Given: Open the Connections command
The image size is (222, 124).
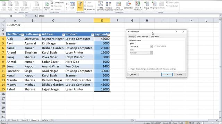Looking at the screenshot, I should click(57, 2).
